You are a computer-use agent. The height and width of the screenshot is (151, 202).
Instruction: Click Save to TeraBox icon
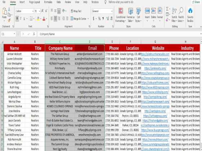[x=190, y=11]
